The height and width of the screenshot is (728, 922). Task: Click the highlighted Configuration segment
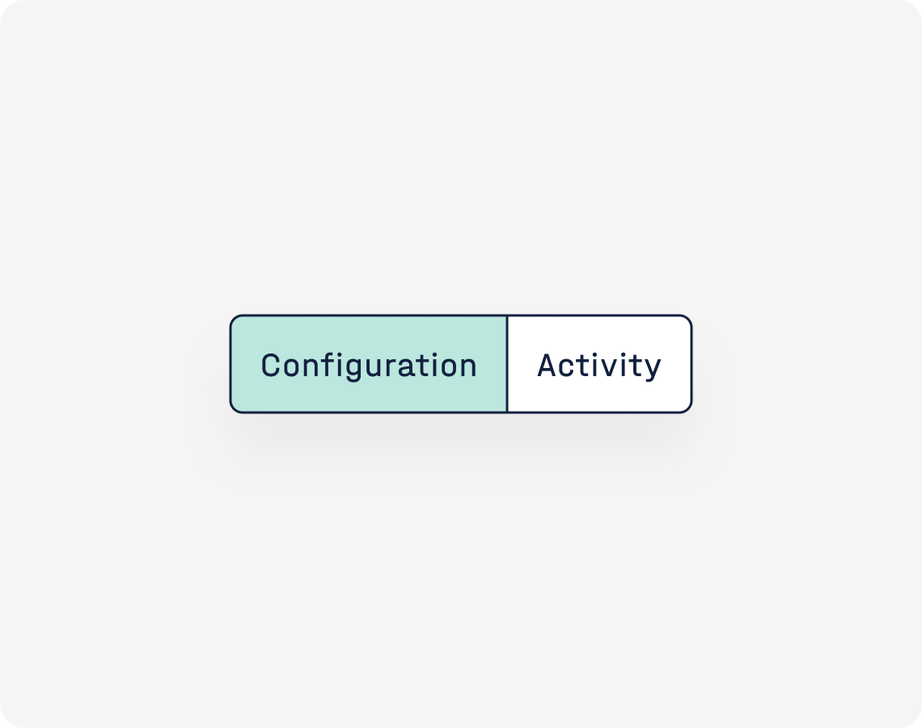click(369, 364)
